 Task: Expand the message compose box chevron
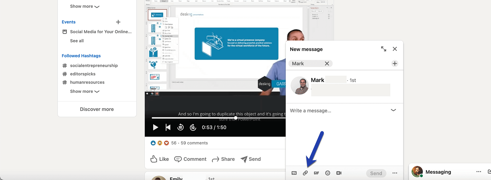click(393, 110)
